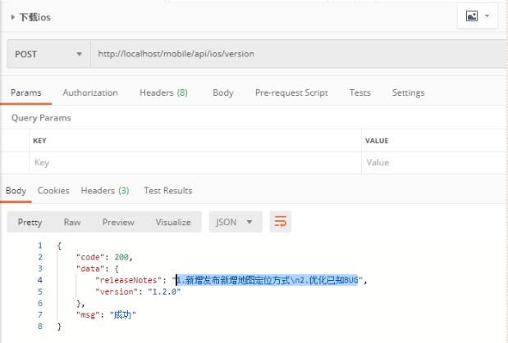Image resolution: width=508 pixels, height=343 pixels.
Task: Click the Key input cell
Action: tap(195, 163)
